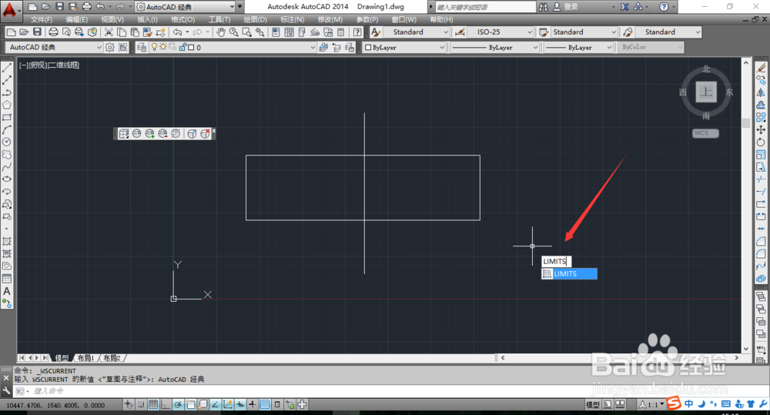Open the ByLayer lineweight dropdown
This screenshot has height=415, width=770.
pos(579,47)
